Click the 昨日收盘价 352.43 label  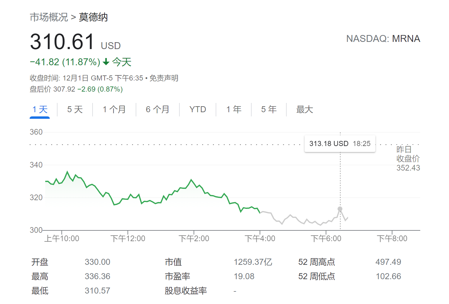point(408,159)
